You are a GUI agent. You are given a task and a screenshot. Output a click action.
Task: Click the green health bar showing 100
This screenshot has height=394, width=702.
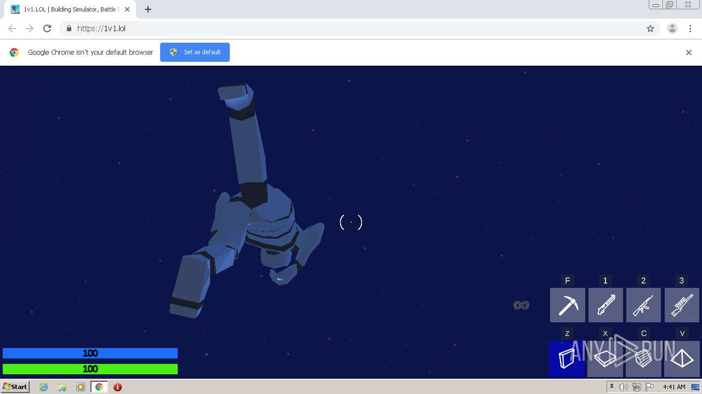pyautogui.click(x=90, y=369)
